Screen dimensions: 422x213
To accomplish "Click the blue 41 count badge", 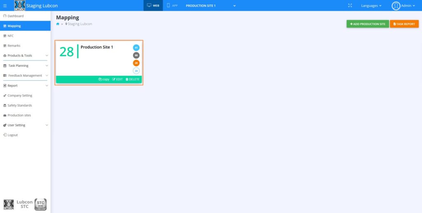I will pos(136,48).
